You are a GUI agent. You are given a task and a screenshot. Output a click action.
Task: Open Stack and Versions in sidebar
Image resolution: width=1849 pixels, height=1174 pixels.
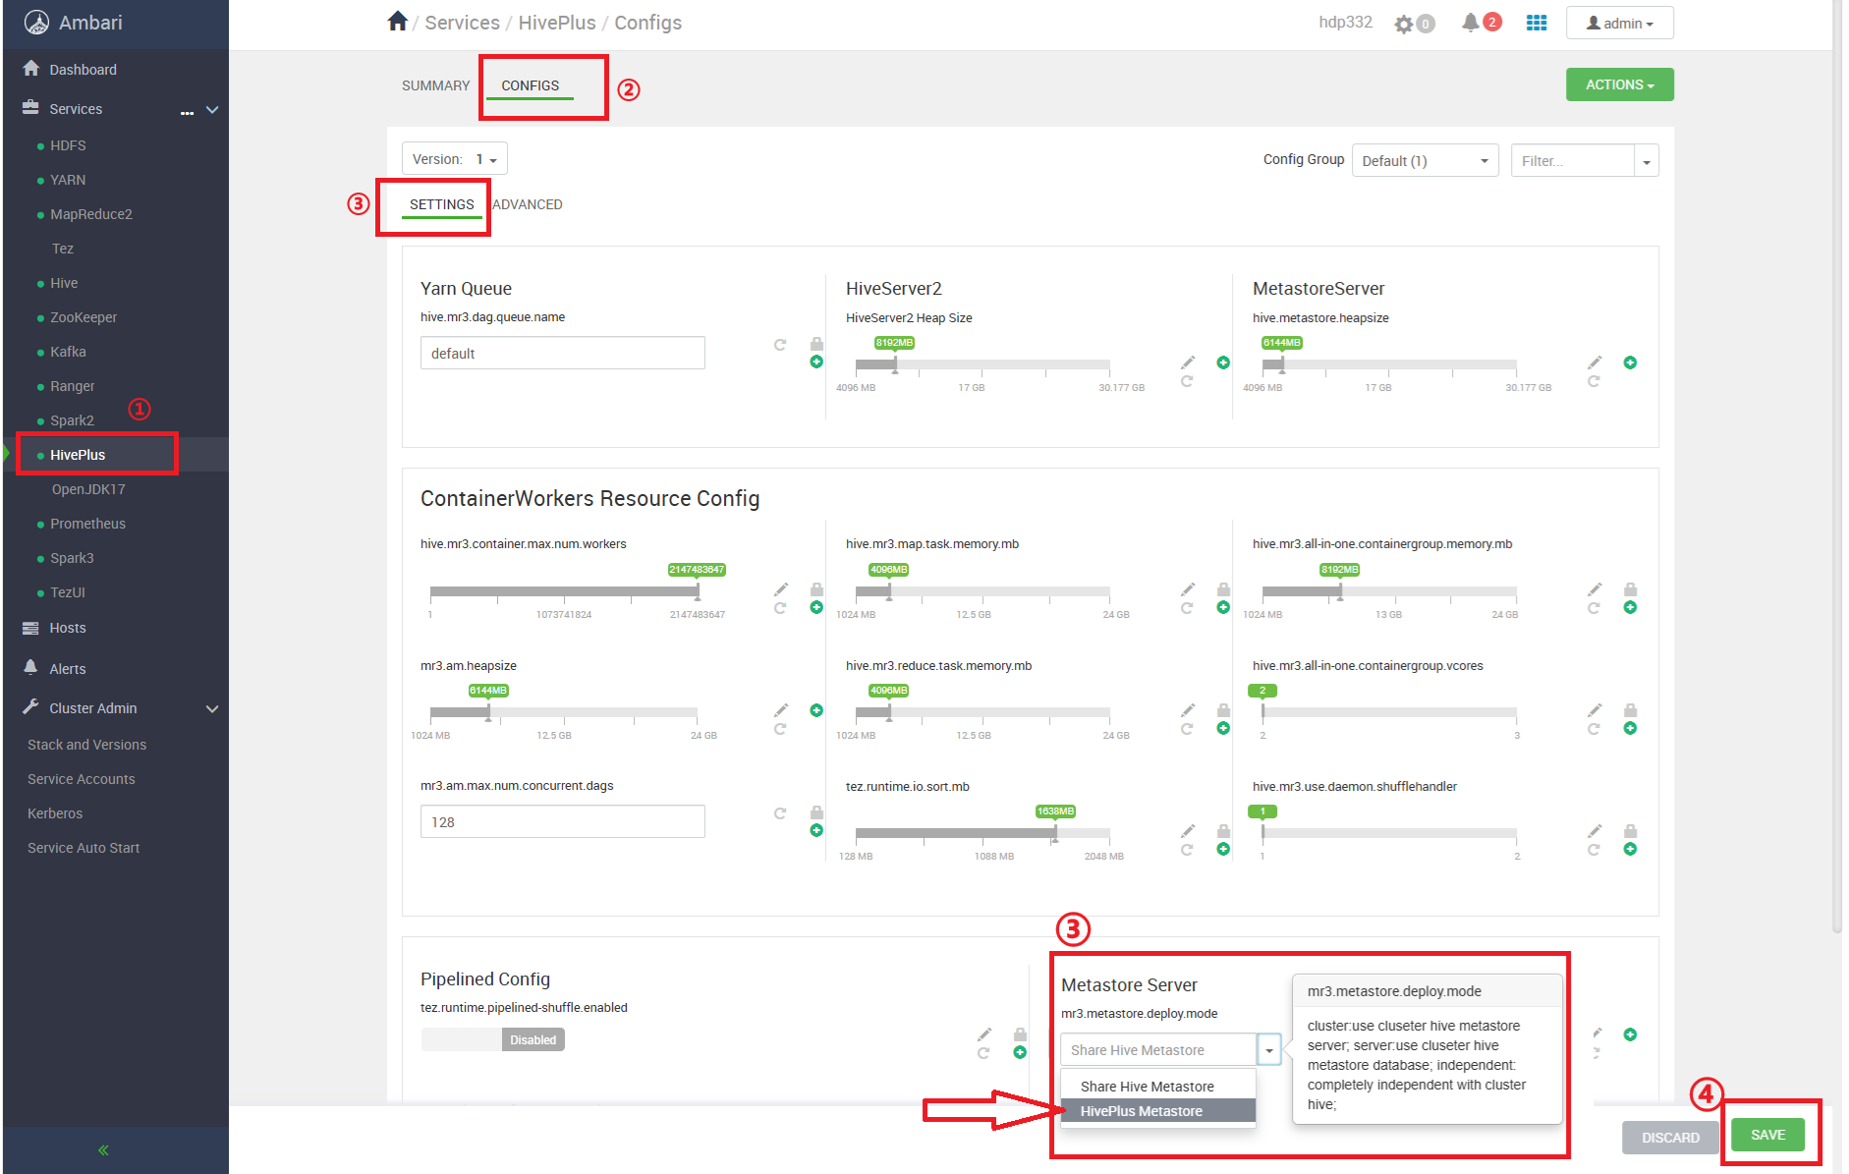coord(86,745)
